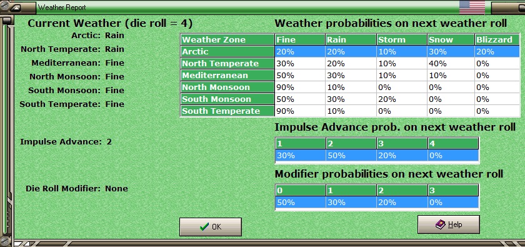Click the US flag icon in title bar
This screenshot has height=247, width=525.
pos(472,8)
